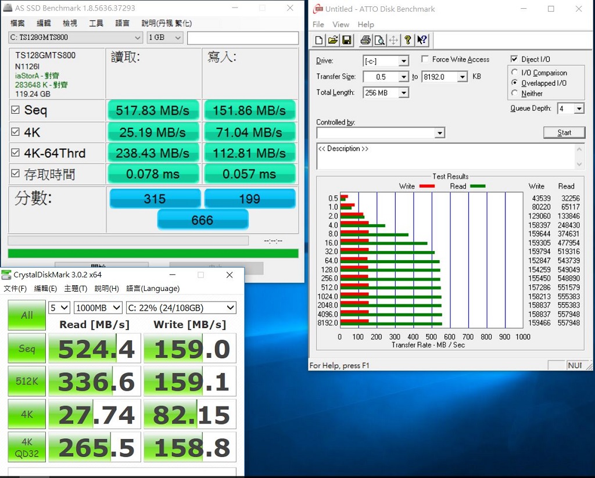Click the 4K QD32 test button
Image resolution: width=595 pixels, height=478 pixels.
(x=27, y=447)
